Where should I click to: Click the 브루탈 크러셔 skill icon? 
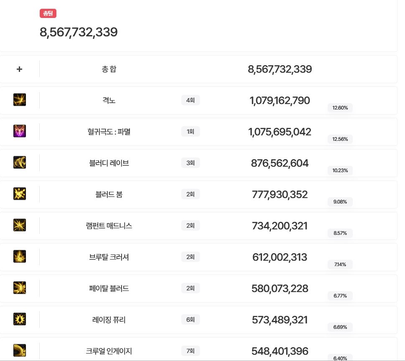click(x=20, y=257)
